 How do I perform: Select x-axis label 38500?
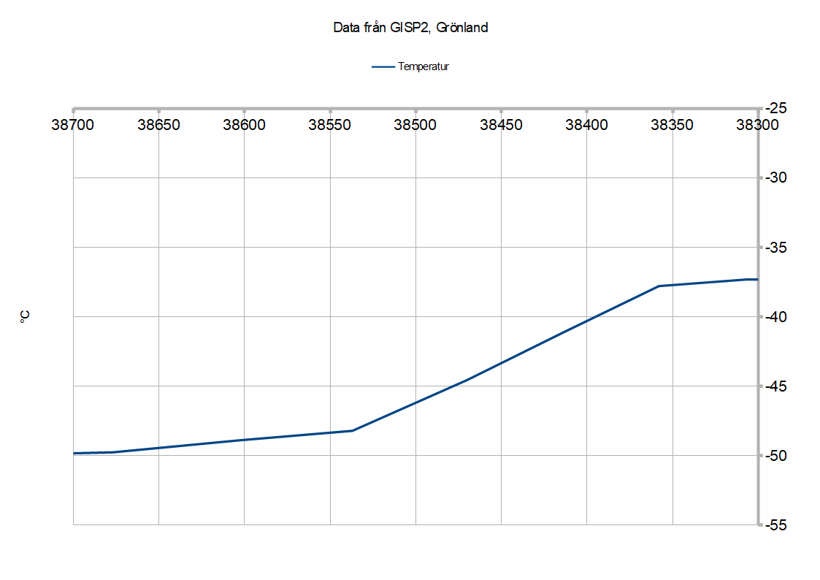click(x=415, y=125)
